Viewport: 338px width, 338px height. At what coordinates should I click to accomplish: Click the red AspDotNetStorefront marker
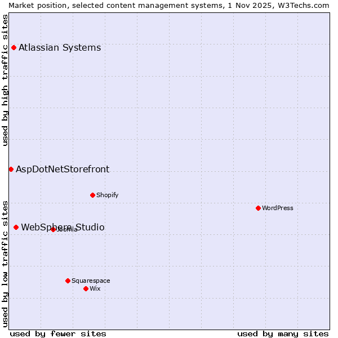[x=11, y=169]
